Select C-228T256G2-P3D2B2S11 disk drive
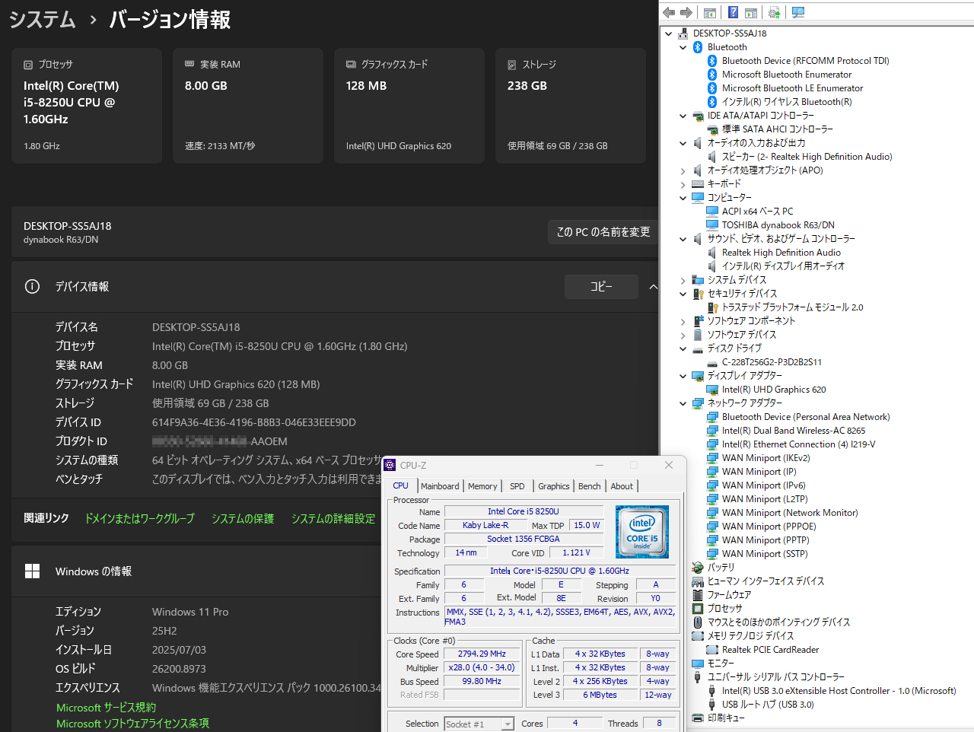 tap(772, 362)
